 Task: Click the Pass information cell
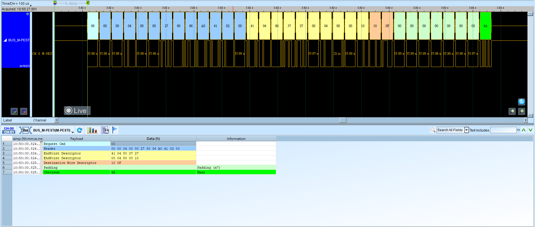tap(236, 172)
